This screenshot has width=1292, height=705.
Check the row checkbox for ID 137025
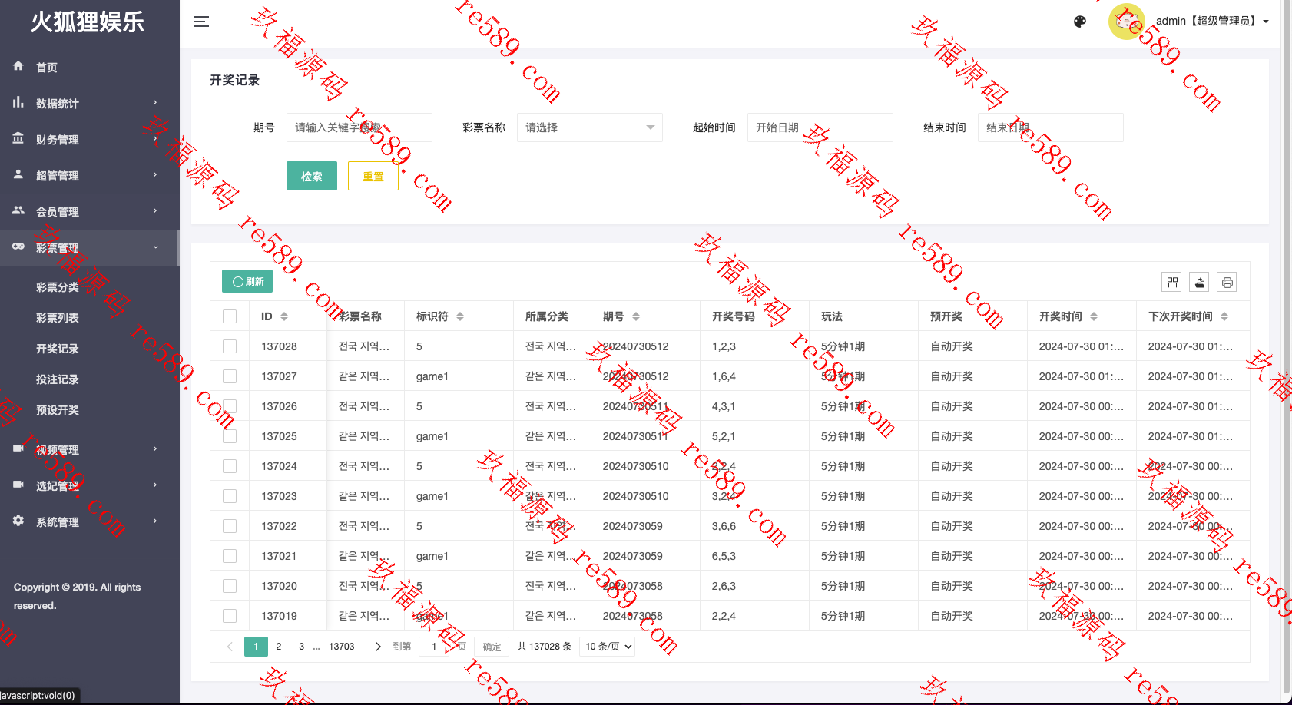(x=230, y=436)
